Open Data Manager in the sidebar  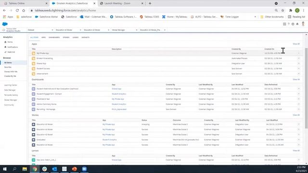pos(10,90)
